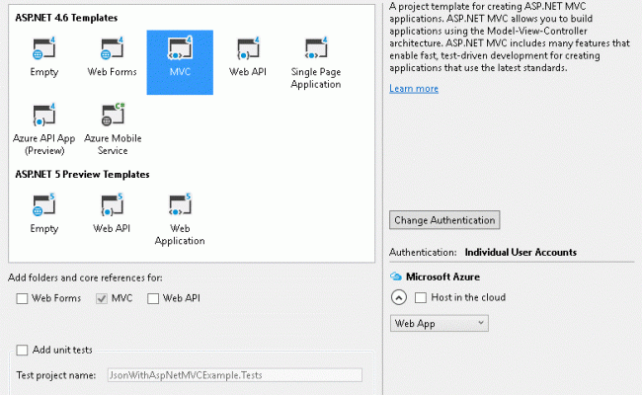Click the Change Authentication button
This screenshot has width=642, height=395.
(x=444, y=220)
